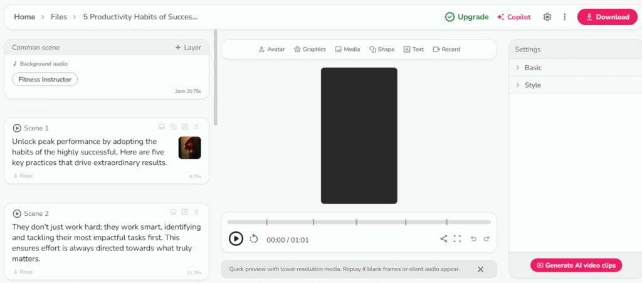Image resolution: width=642 pixels, height=283 pixels.
Task: Click the Upgrade button
Action: point(466,17)
